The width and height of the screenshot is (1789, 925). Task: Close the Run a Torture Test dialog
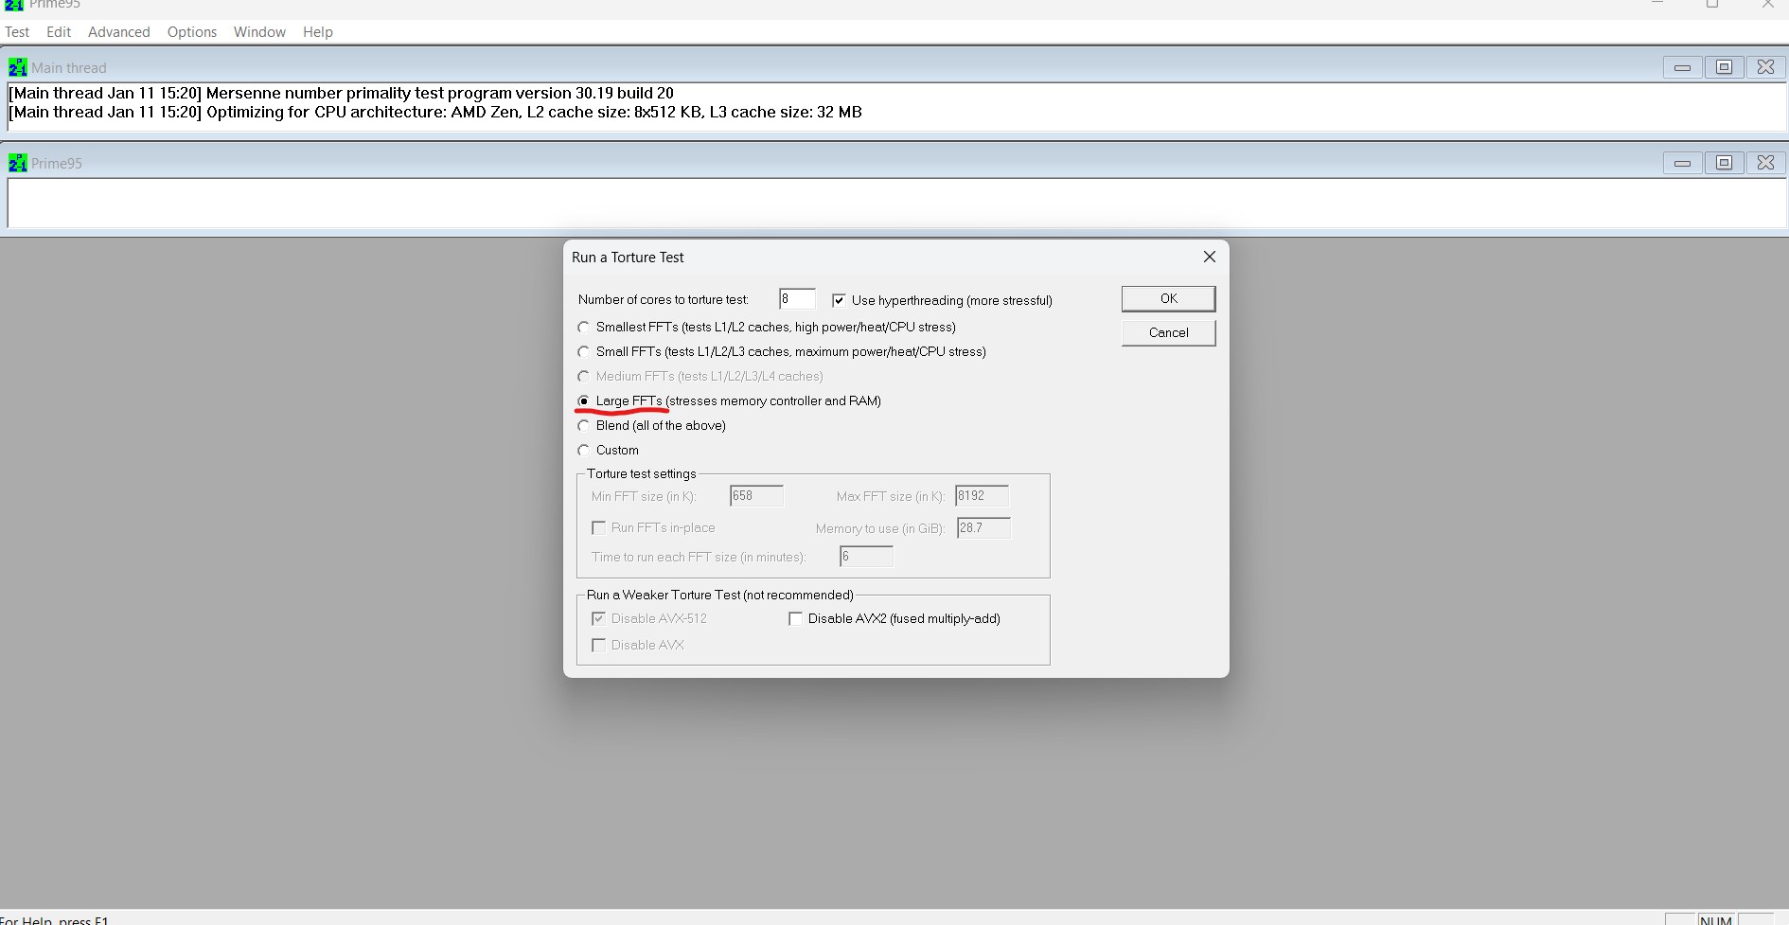[1209, 257]
